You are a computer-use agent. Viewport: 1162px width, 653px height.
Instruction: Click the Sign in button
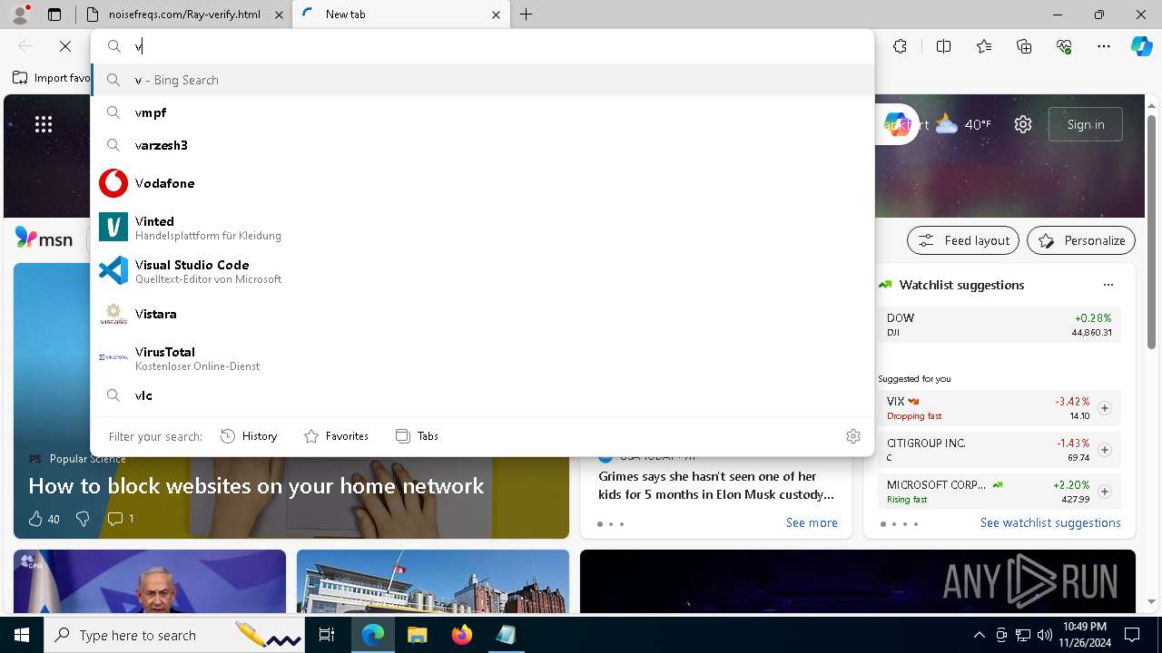tap(1086, 124)
